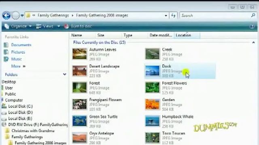
Task: Expand the address bar history dropdown
Action: (x=166, y=16)
